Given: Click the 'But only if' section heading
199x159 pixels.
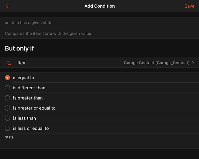Looking at the screenshot, I should (19, 48).
